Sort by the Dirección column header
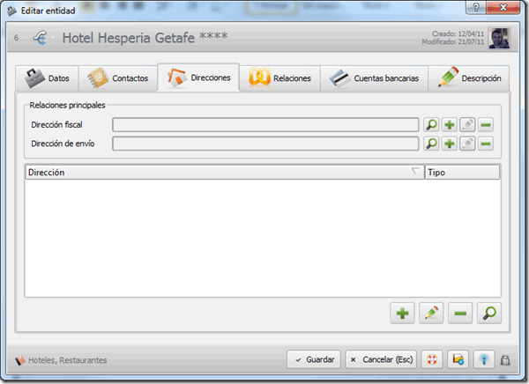This screenshot has width=529, height=384. [x=225, y=173]
